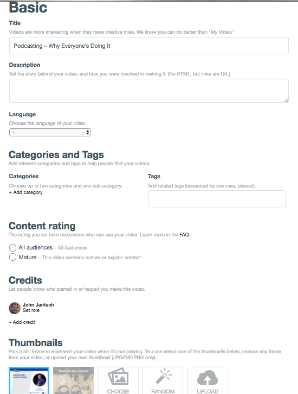Click the Random thumbnail magic wand icon
298x394 pixels.
click(x=163, y=376)
